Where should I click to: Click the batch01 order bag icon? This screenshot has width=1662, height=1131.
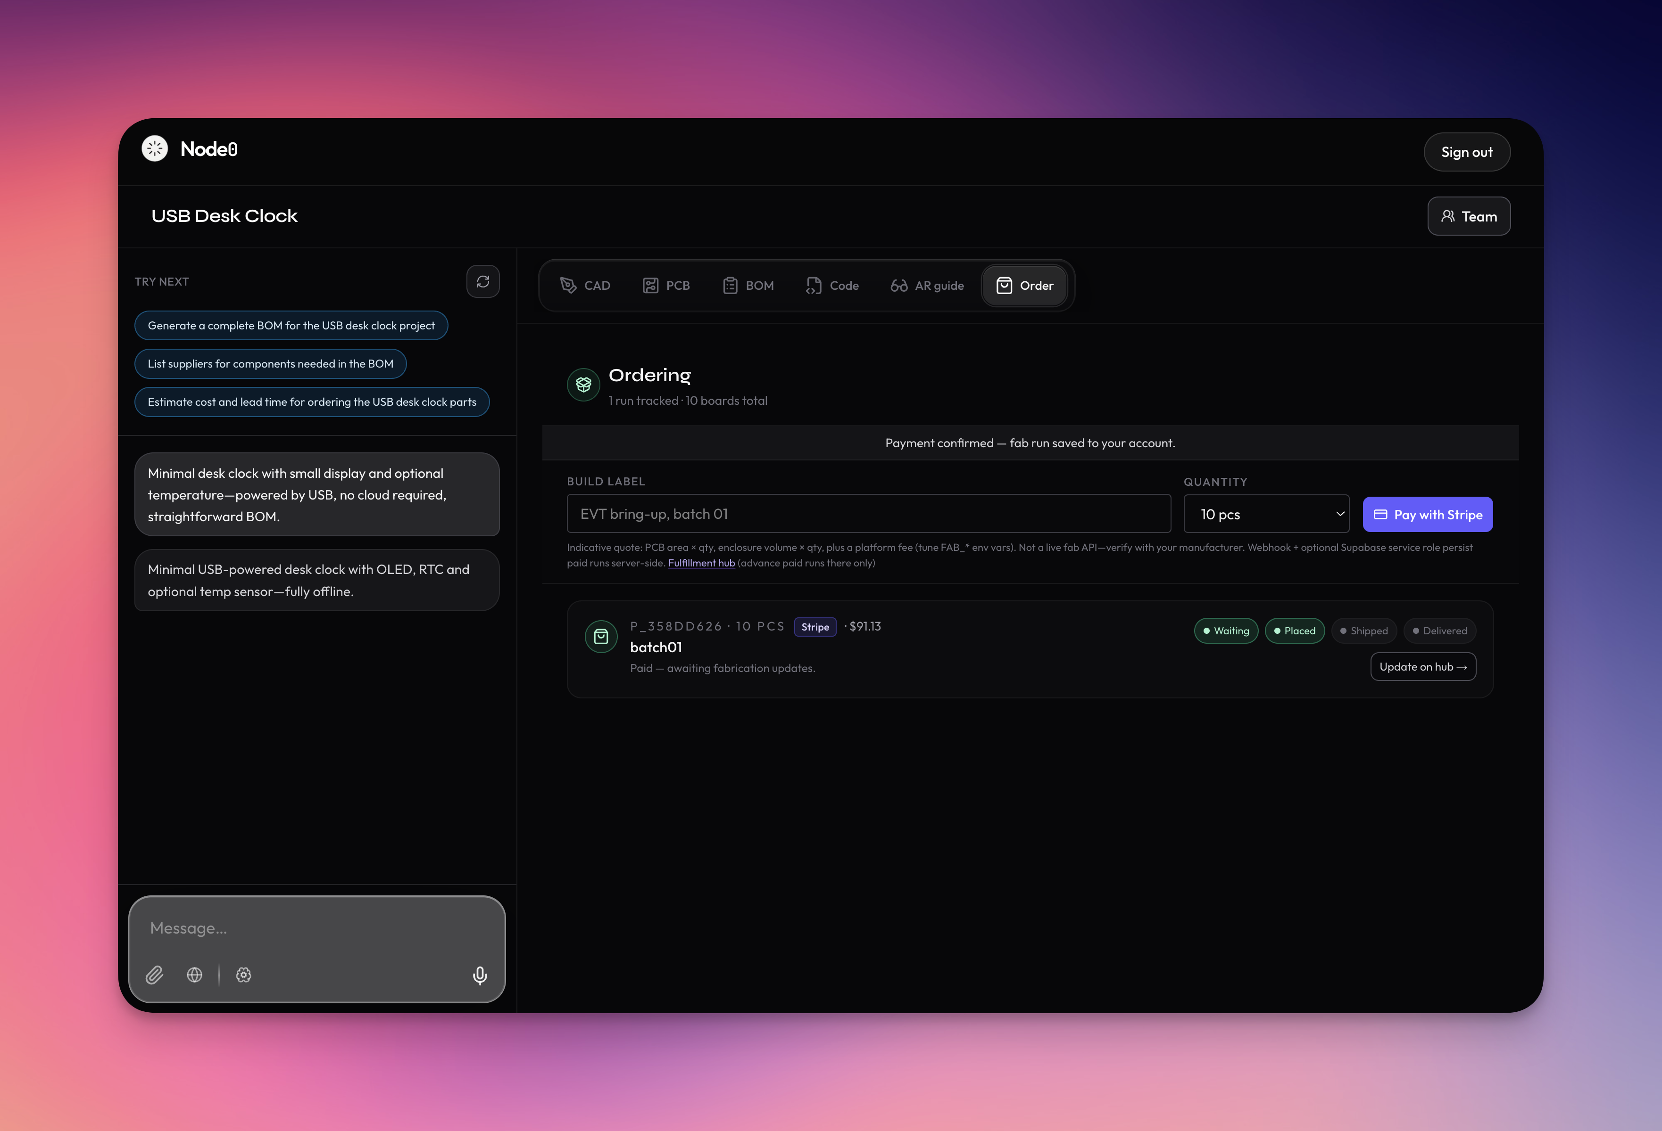601,636
